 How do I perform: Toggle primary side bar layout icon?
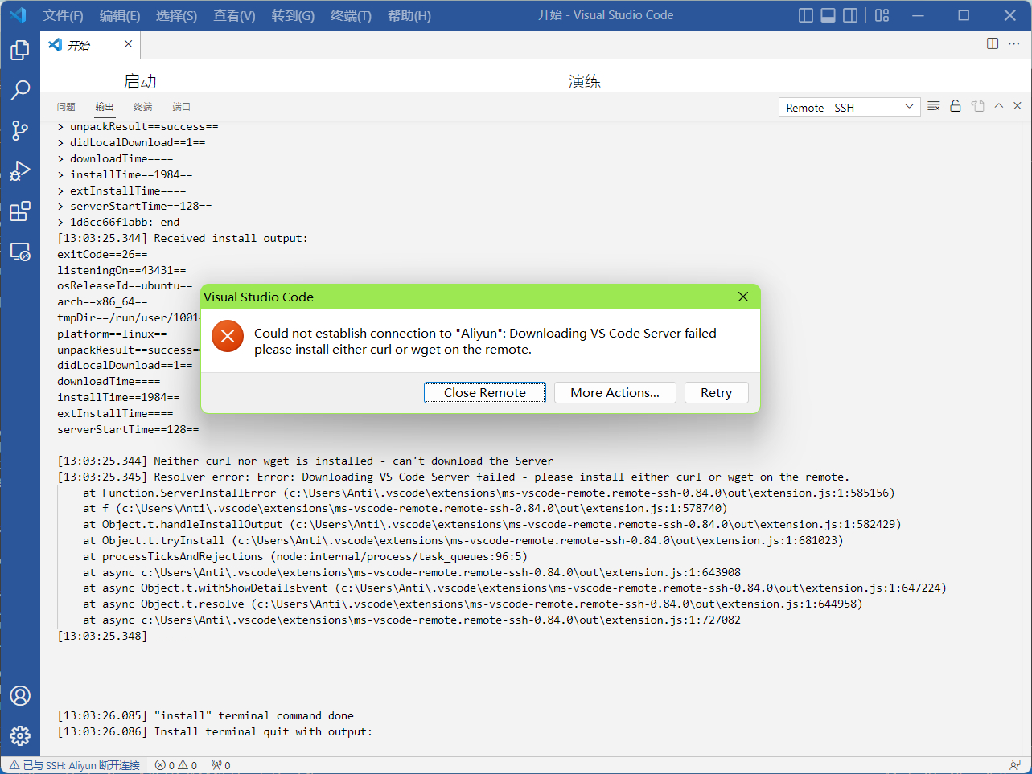coord(806,15)
